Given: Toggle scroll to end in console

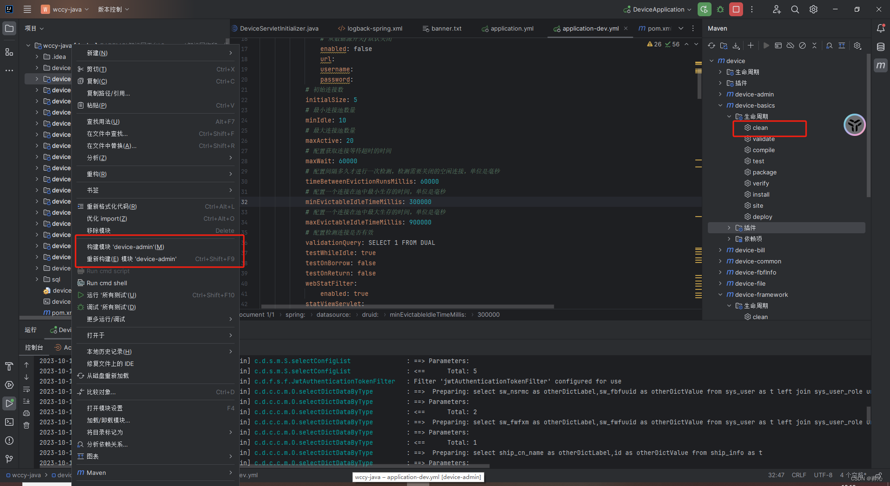Looking at the screenshot, I should (26, 401).
